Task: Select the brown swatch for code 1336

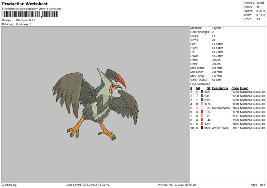Action: [x=202, y=100]
